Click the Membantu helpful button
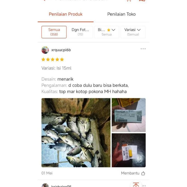The width and height of the screenshot is (187, 187). click(x=133, y=173)
